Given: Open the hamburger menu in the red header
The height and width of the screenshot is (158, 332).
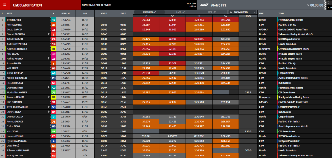Looking at the screenshot, I should pyautogui.click(x=5, y=5).
